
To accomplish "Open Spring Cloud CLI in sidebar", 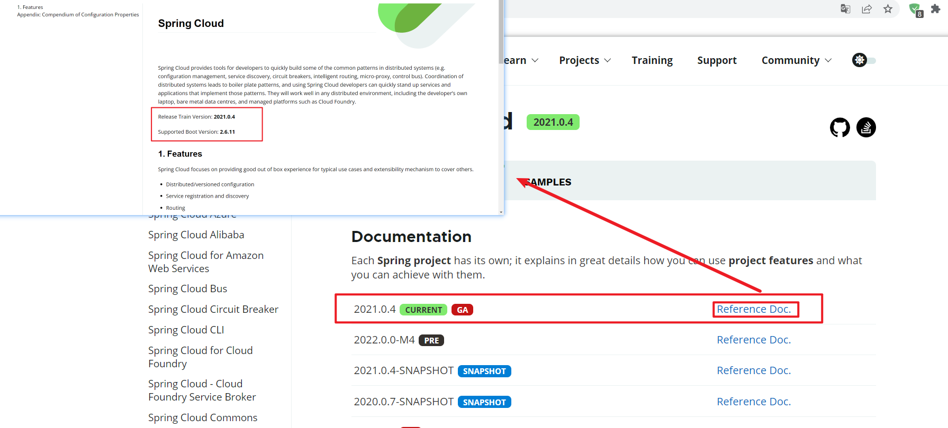I will pyautogui.click(x=186, y=330).
